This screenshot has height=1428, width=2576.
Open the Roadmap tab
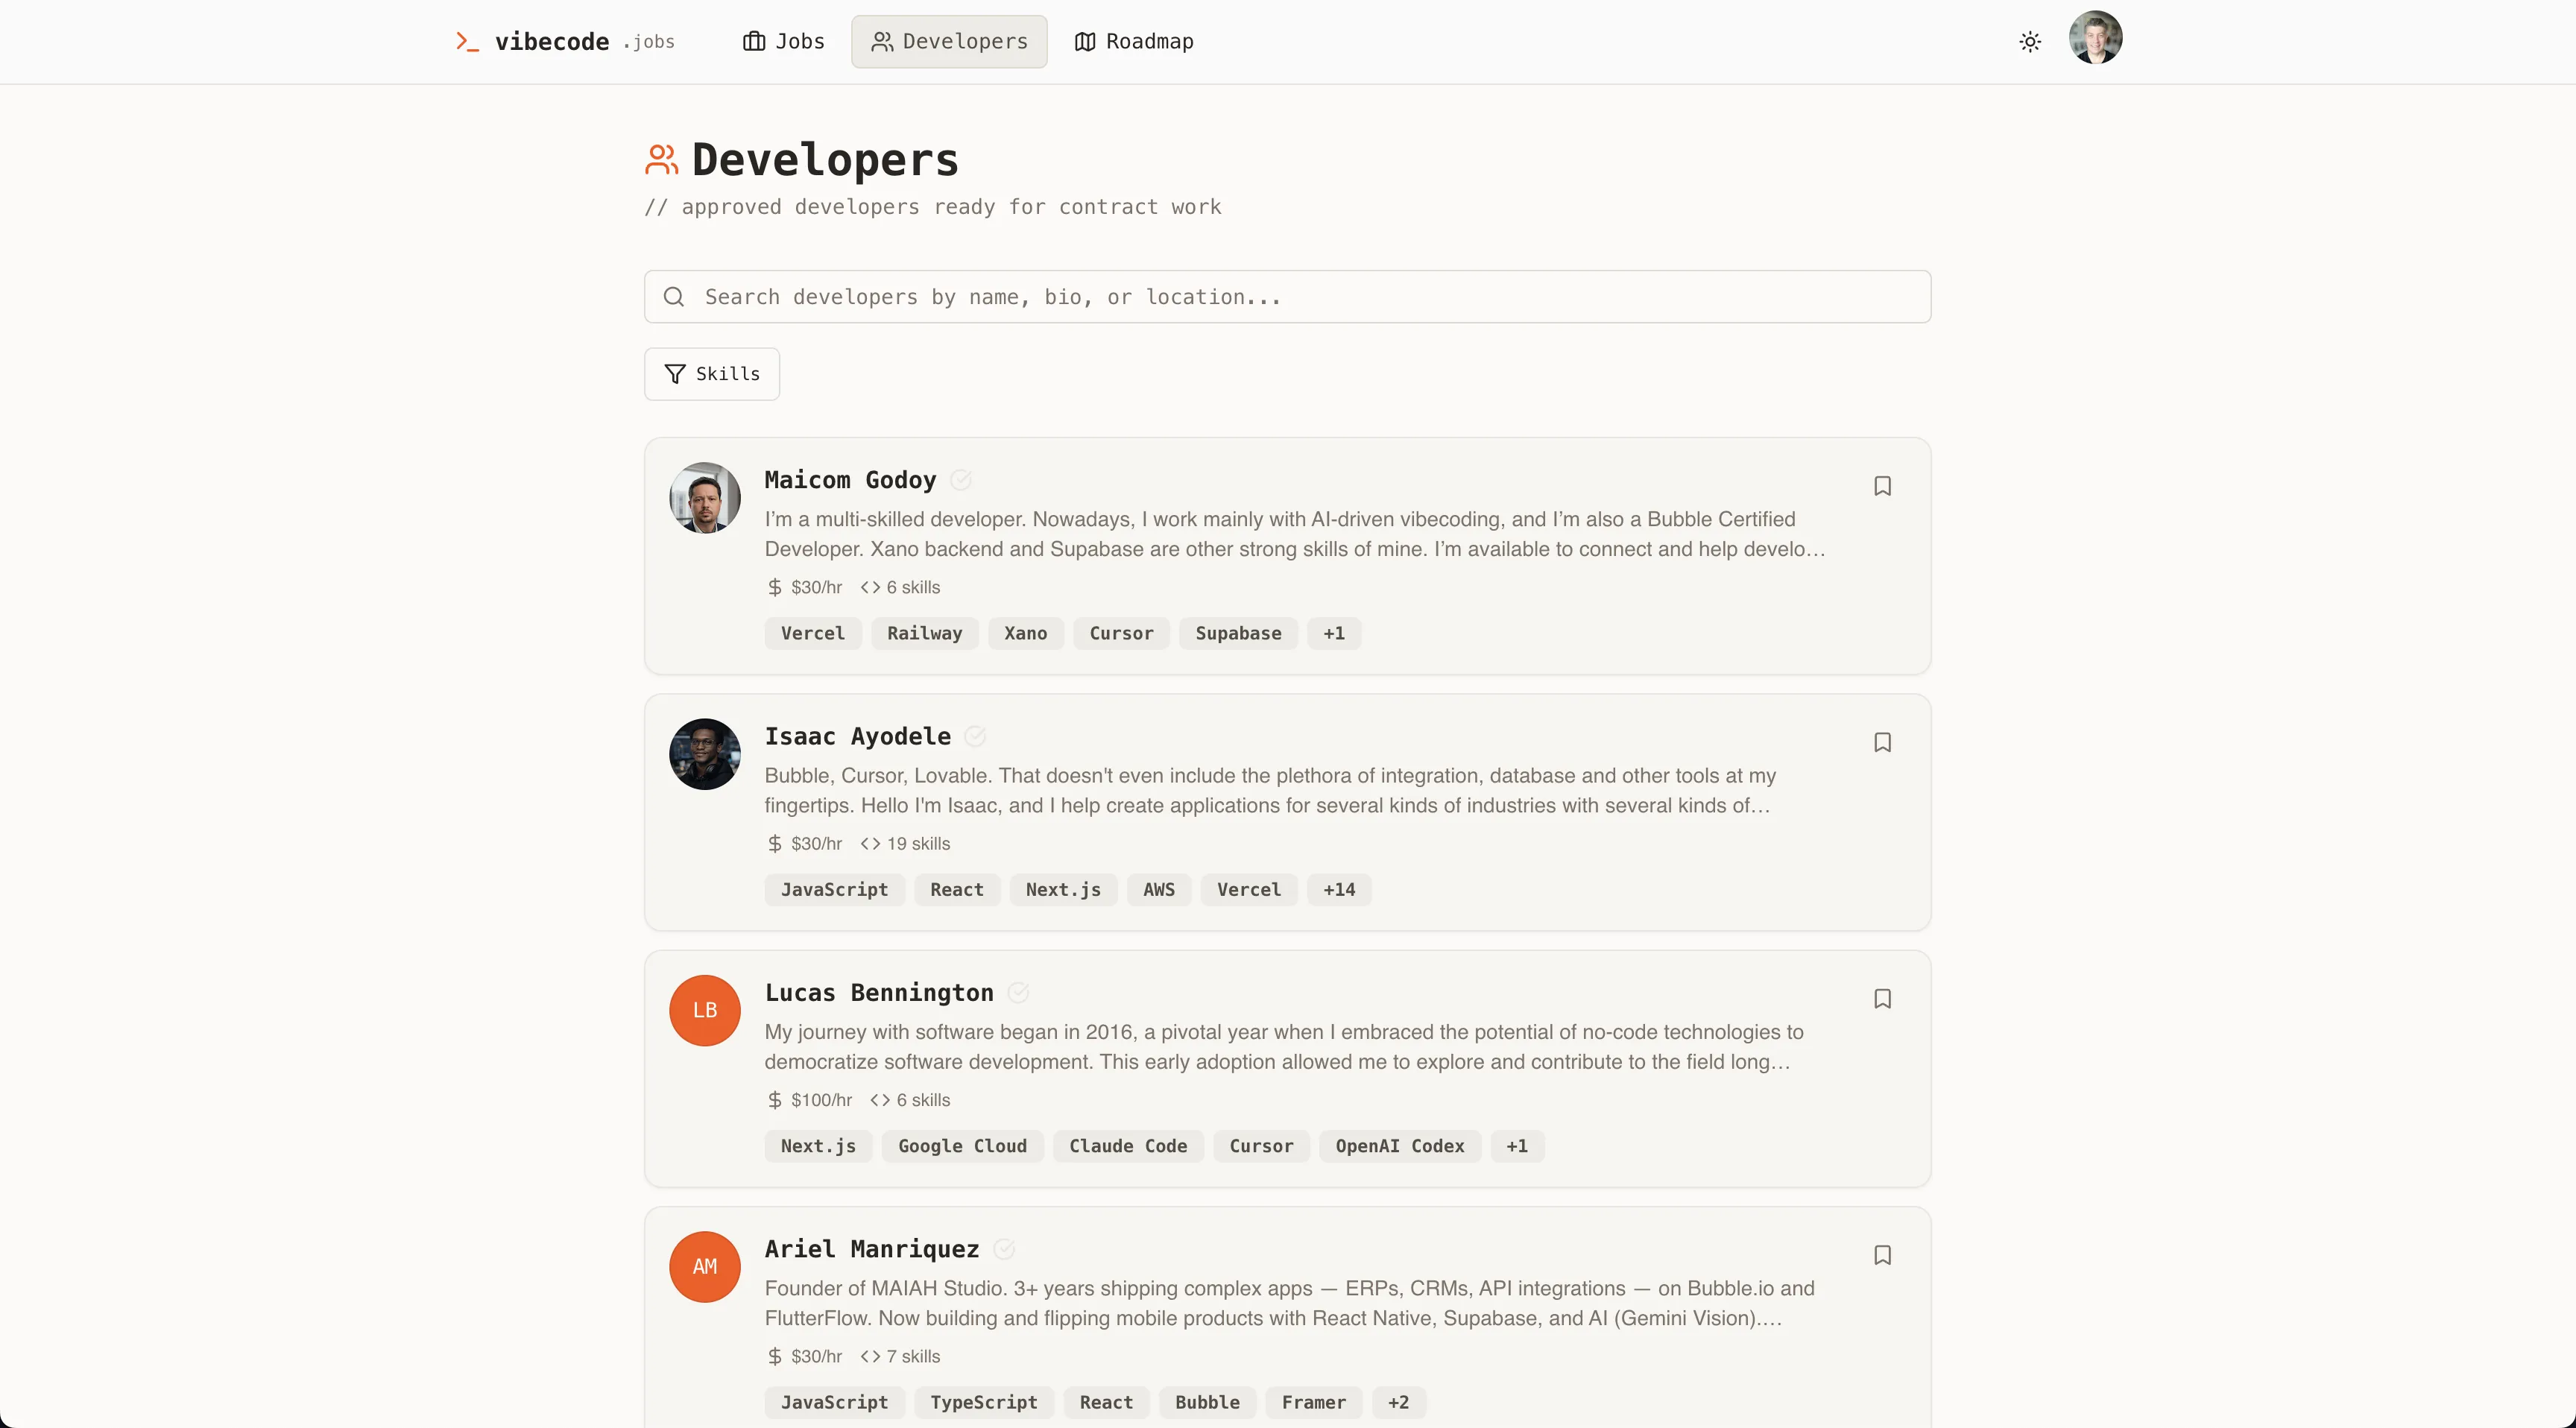coord(1134,42)
